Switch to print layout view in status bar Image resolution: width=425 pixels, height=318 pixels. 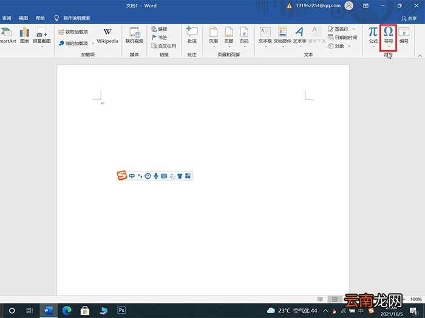335,299
